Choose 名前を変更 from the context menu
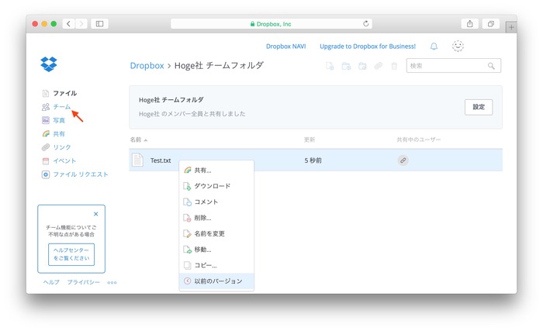The height and width of the screenshot is (331, 543). point(216,233)
